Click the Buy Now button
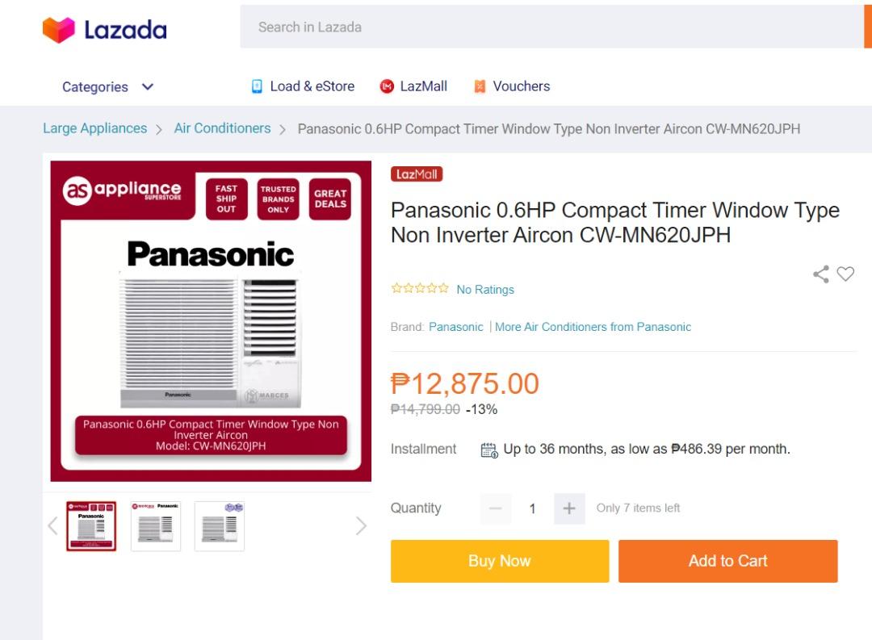The height and width of the screenshot is (640, 872). click(500, 561)
